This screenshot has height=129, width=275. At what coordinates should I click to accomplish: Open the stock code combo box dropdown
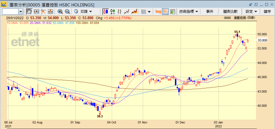pyautogui.click(x=21, y=12)
